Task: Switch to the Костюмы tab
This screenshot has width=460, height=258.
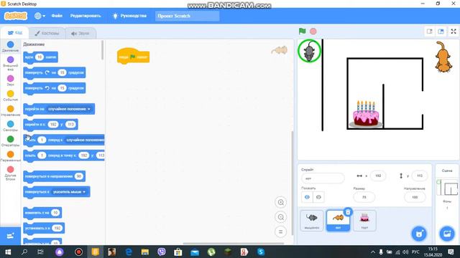Action: click(47, 33)
